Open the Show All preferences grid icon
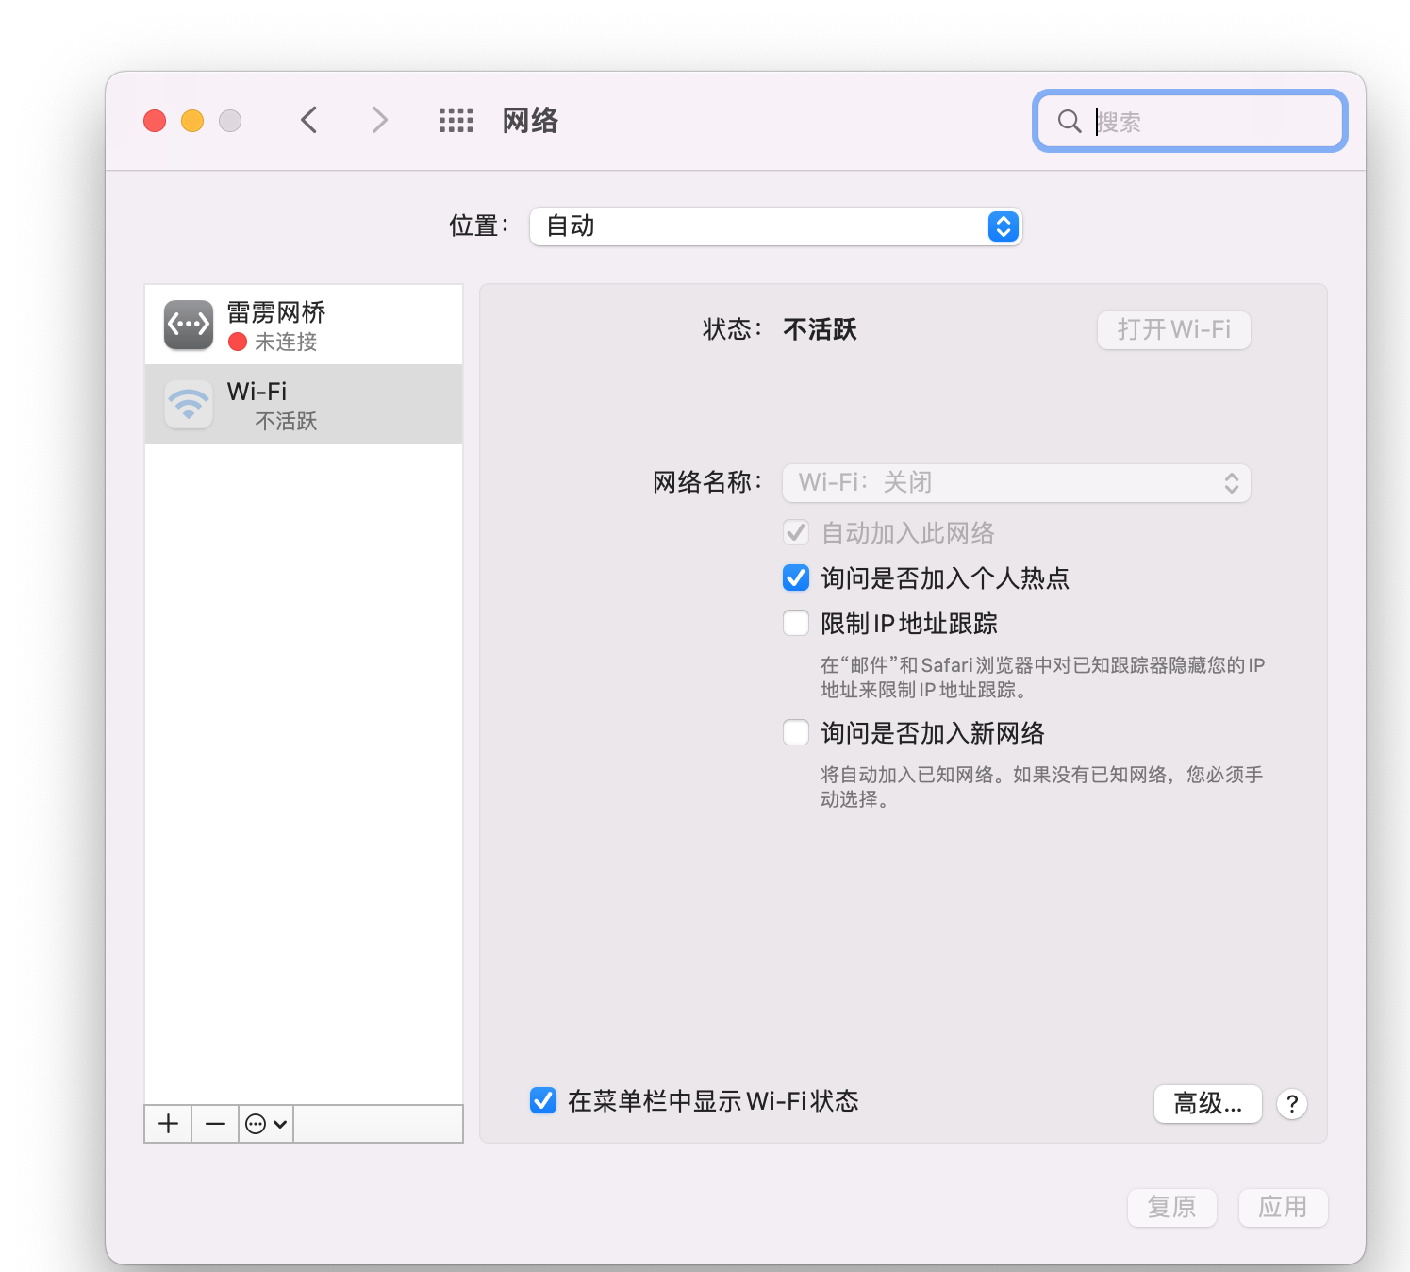 (456, 120)
